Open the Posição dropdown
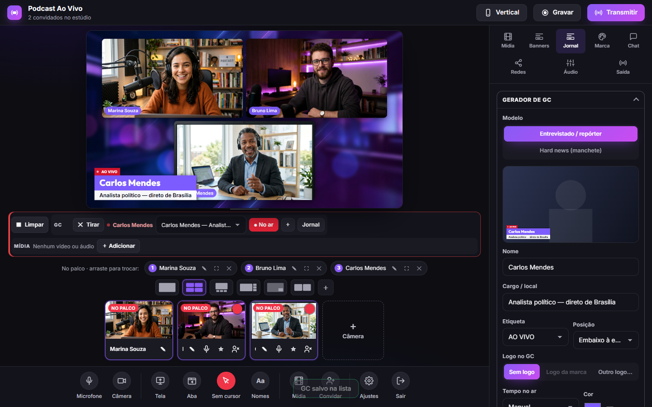This screenshot has height=407, width=652. tap(606, 340)
